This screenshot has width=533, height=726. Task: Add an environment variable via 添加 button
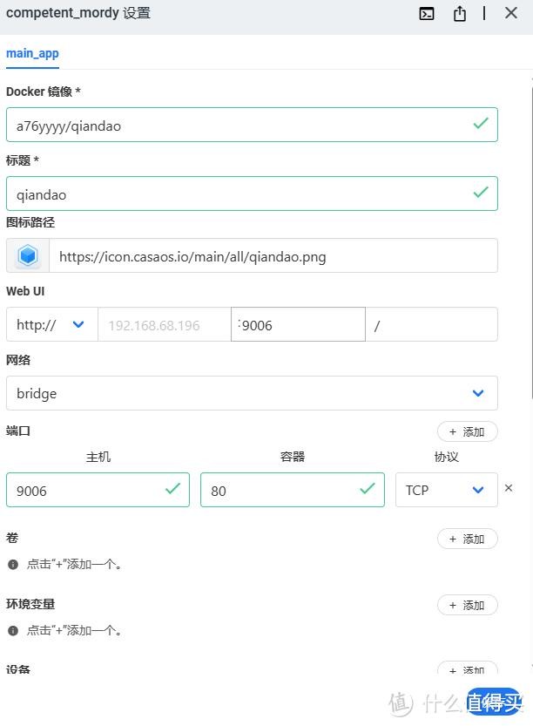pos(468,605)
